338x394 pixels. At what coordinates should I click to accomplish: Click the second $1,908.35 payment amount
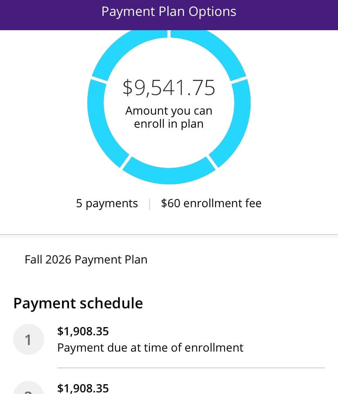[83, 388]
